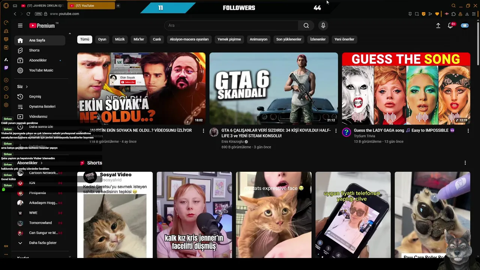The height and width of the screenshot is (270, 480).
Task: Open 'Oynatma listeleri' in sidebar
Action: click(40, 106)
